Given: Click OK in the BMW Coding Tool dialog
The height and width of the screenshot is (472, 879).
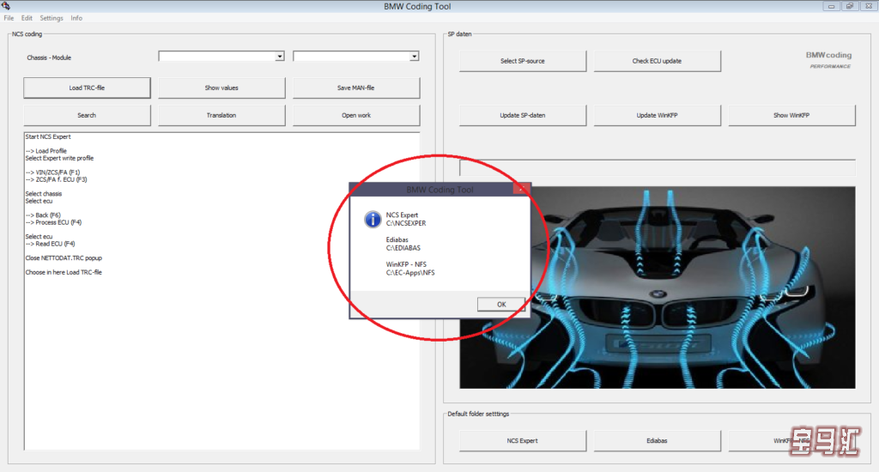Looking at the screenshot, I should [x=501, y=305].
